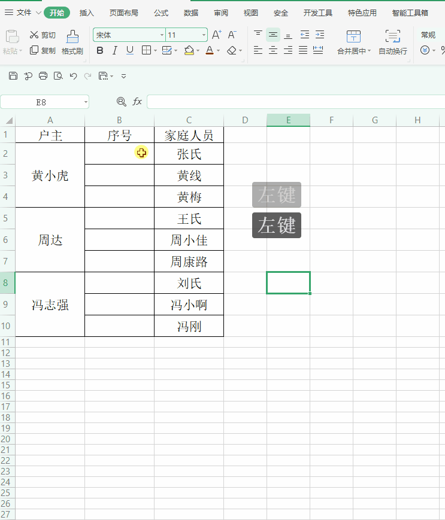Click the decrease indent icon
Image resolution: width=445 pixels, height=520 pixels.
tap(305, 35)
